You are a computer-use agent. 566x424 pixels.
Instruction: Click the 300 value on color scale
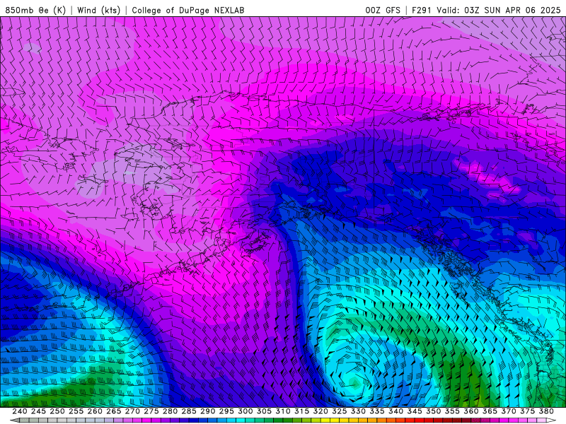click(245, 411)
